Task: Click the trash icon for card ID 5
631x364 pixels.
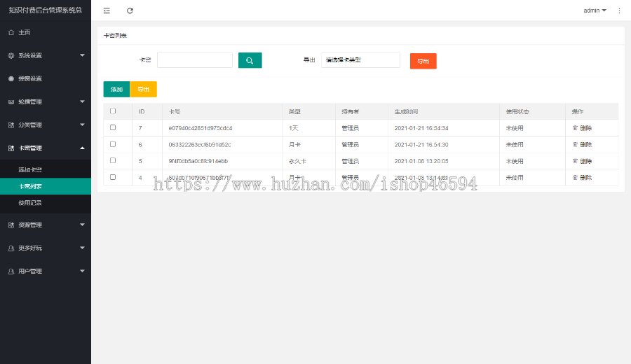Action: tap(576, 161)
